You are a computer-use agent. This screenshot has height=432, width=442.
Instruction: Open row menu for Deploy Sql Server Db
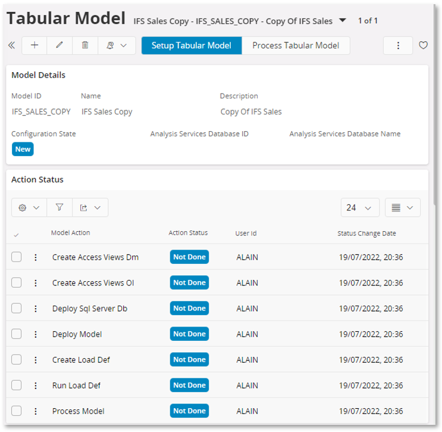coord(36,309)
